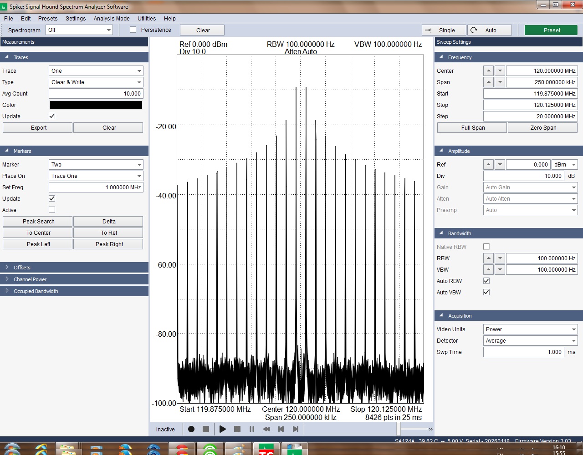Open Firefox from the taskbar

(125, 450)
